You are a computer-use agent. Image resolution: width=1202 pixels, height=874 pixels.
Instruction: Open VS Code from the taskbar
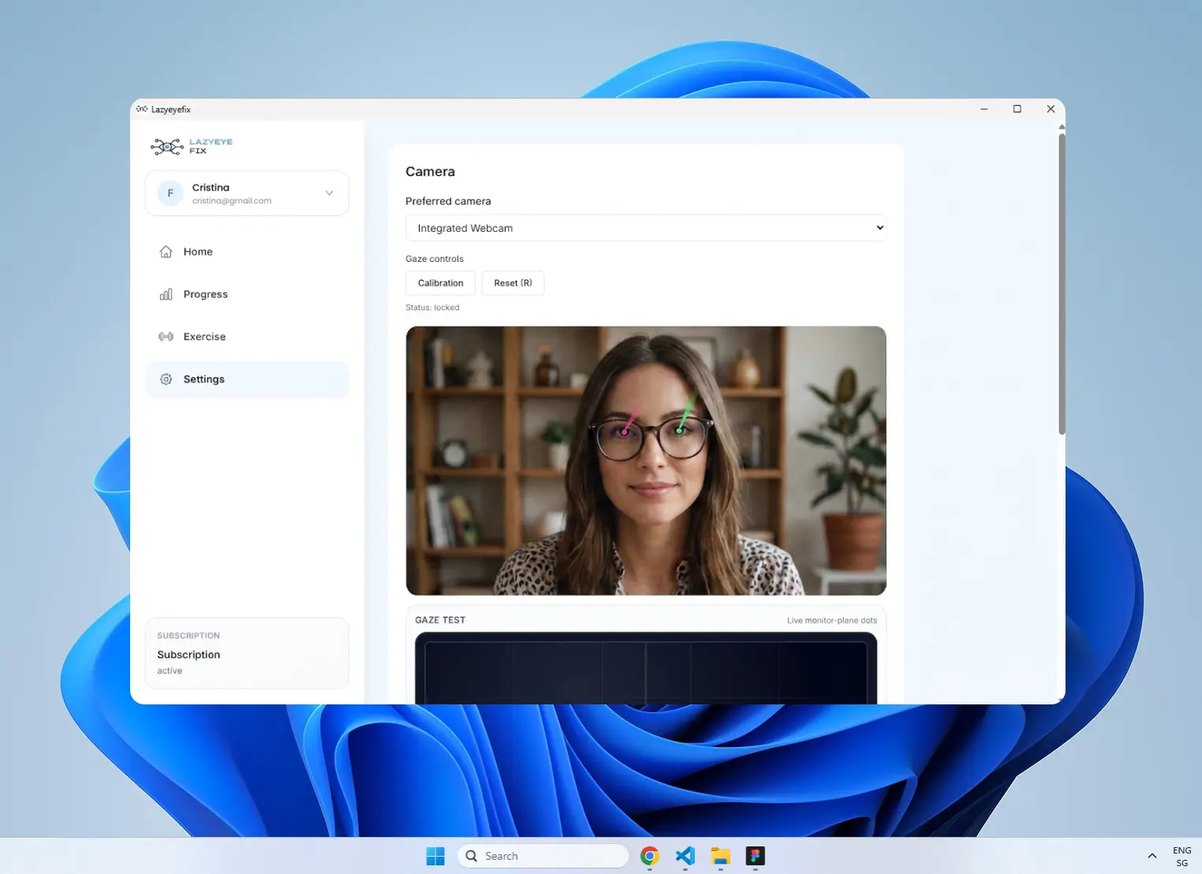[684, 856]
